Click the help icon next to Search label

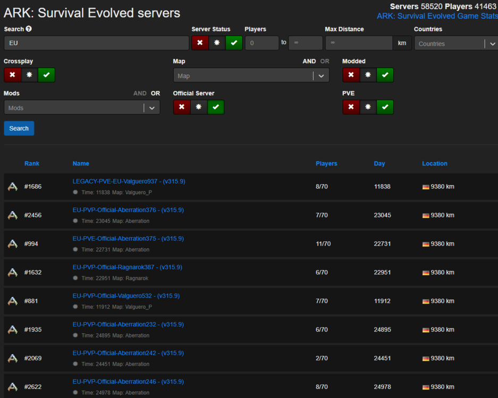click(29, 29)
